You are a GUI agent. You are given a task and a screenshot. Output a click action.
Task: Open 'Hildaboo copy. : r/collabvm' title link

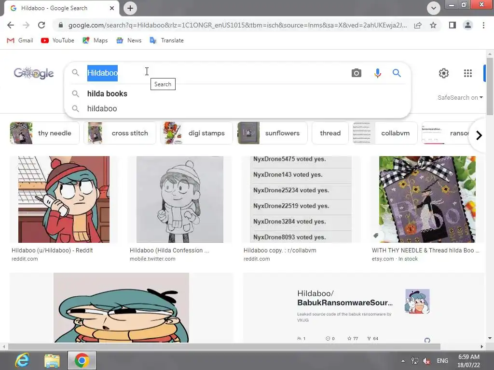tap(280, 251)
